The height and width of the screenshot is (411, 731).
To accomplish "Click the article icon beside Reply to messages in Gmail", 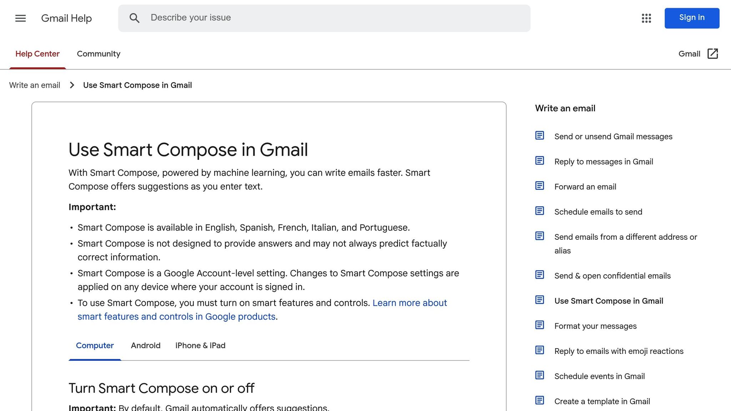I will [539, 161].
